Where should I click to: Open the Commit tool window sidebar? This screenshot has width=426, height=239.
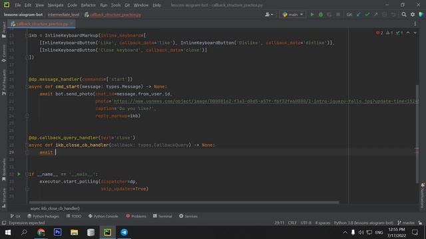4,53
